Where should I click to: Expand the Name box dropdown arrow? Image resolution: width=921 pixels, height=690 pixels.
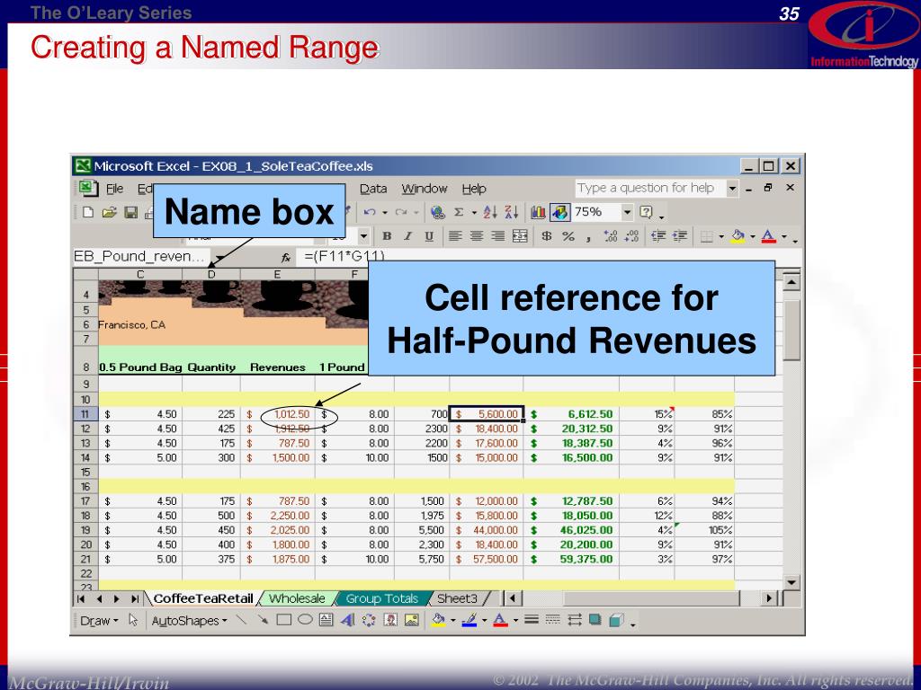[x=220, y=257]
